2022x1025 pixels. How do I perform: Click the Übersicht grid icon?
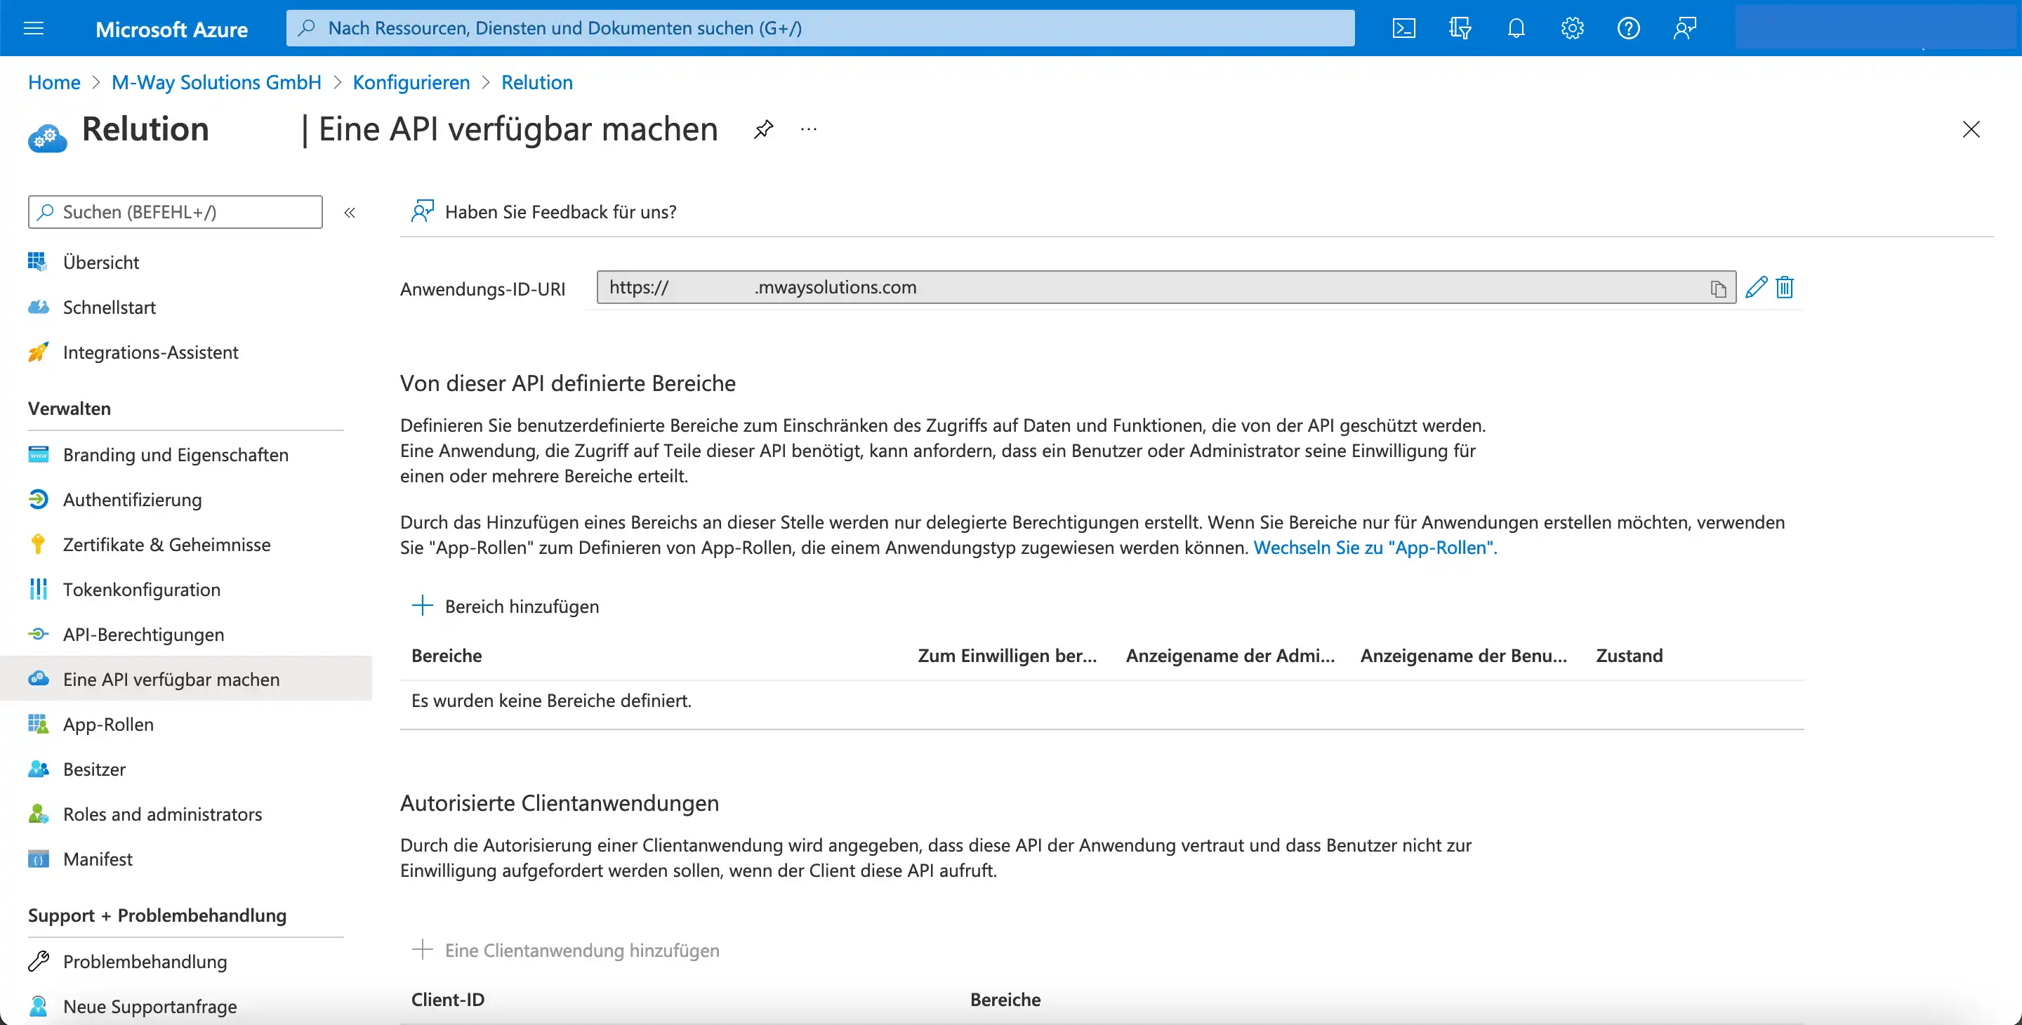pos(38,261)
